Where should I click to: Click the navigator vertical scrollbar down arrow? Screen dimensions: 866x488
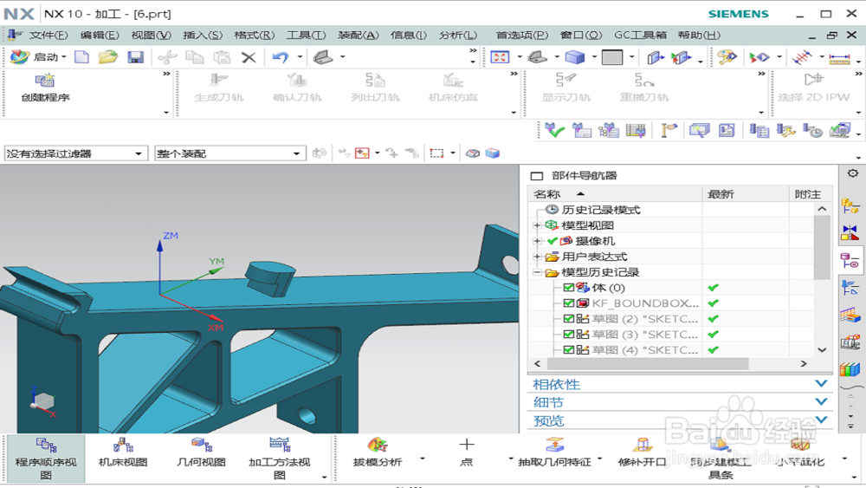pos(822,350)
